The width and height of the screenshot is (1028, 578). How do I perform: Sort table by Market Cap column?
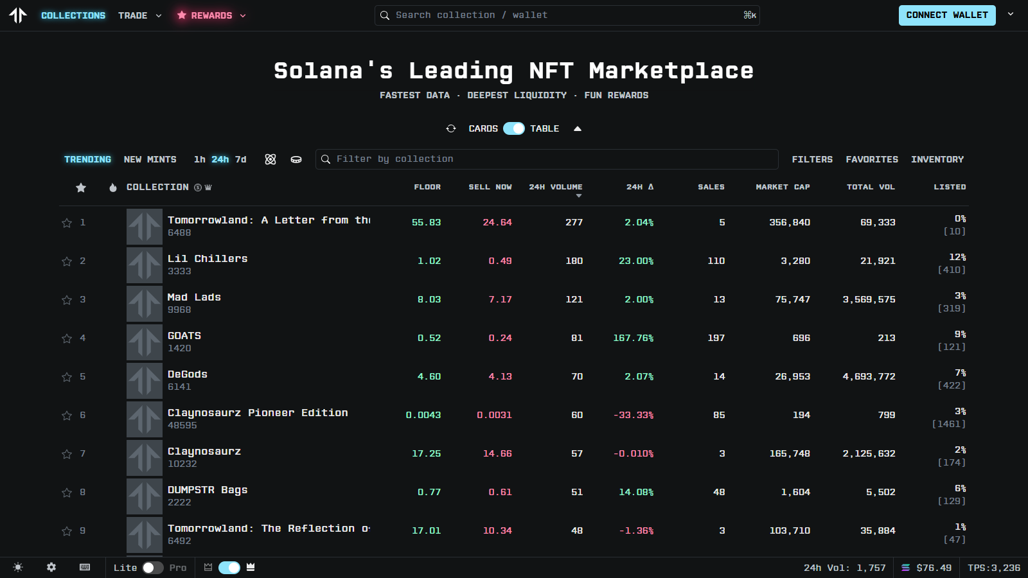[x=783, y=187]
